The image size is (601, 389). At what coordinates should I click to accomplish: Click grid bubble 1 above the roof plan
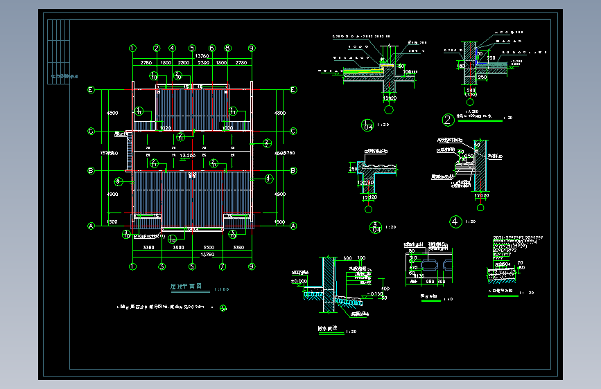point(132,48)
